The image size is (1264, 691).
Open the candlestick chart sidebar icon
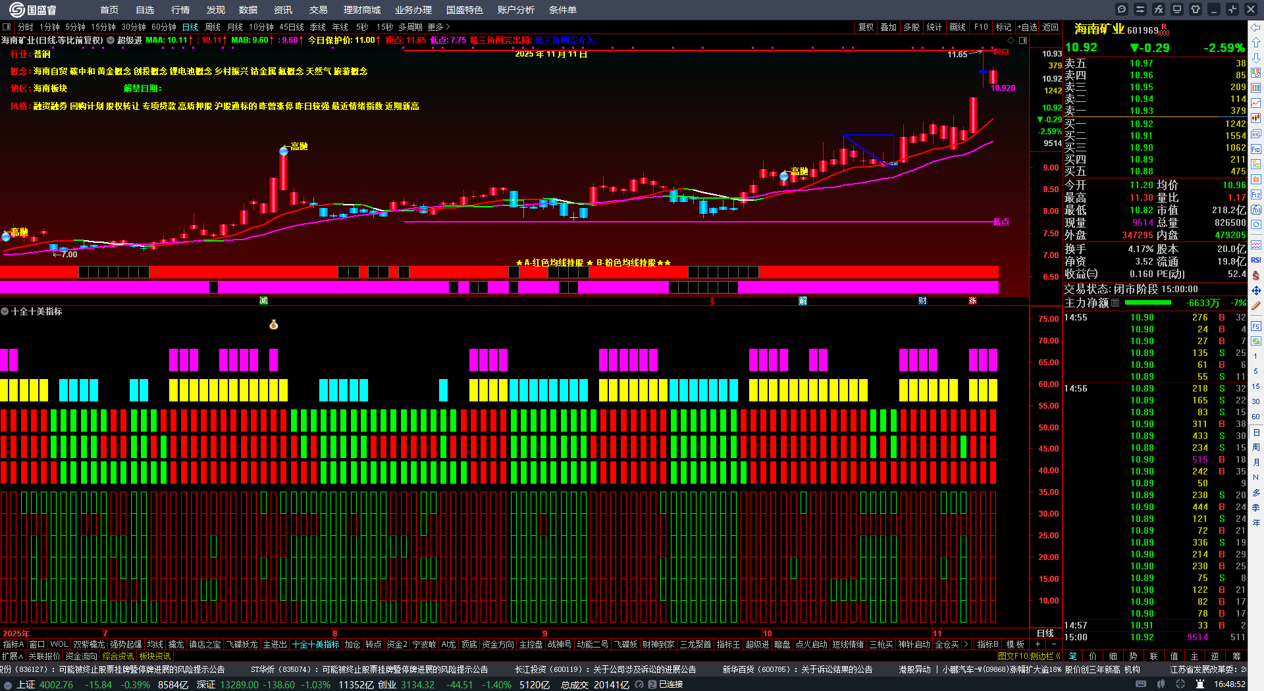coord(1256,118)
